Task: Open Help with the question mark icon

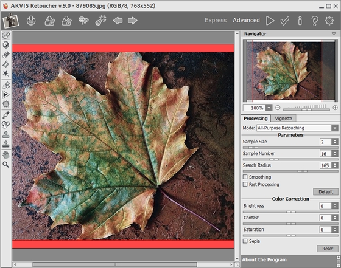Action: (315, 21)
